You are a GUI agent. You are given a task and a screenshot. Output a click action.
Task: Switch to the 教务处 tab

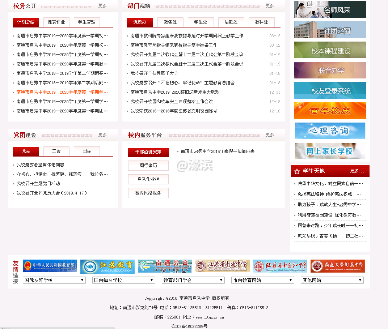(x=170, y=22)
